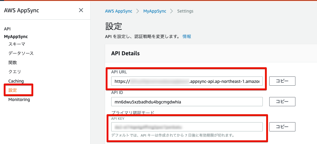Click AWS AppSync breadcrumb link

[119, 11]
